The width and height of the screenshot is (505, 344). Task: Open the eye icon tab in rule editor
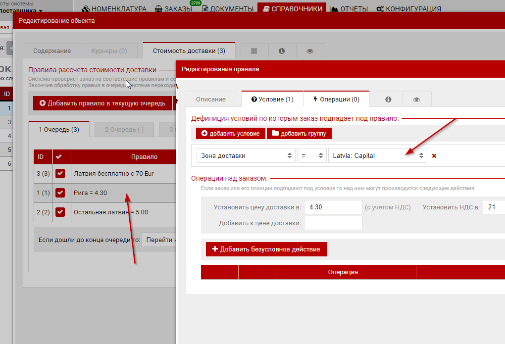pyautogui.click(x=416, y=99)
